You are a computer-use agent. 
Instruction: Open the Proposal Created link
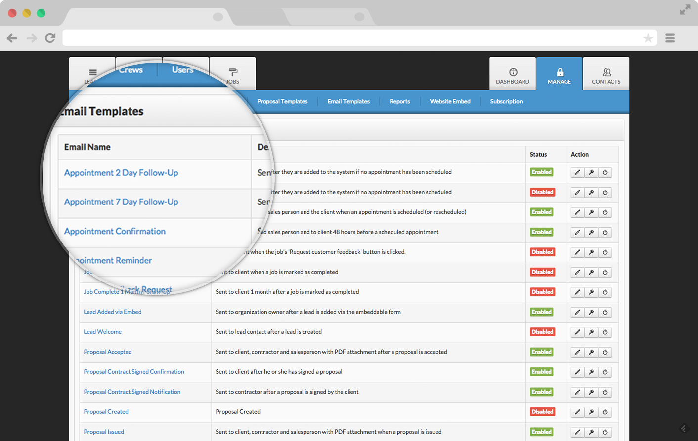click(x=106, y=412)
